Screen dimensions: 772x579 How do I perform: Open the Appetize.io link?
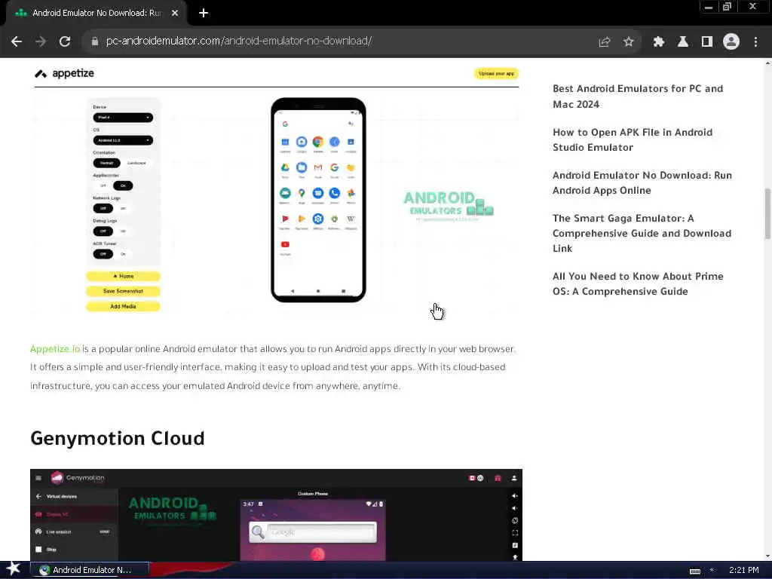(54, 348)
